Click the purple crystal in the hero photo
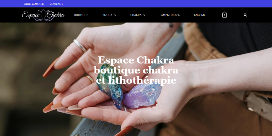 point(142,96)
